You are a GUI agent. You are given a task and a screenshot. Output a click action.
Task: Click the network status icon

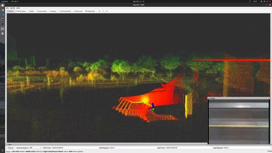coord(261,1)
